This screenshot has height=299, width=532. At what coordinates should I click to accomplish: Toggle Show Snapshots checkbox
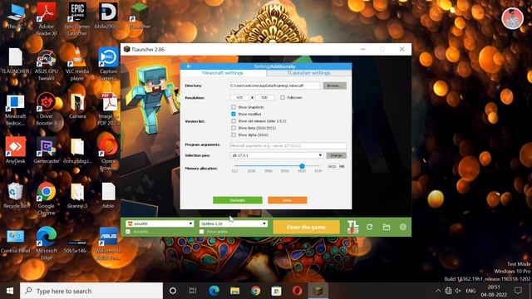[234, 107]
